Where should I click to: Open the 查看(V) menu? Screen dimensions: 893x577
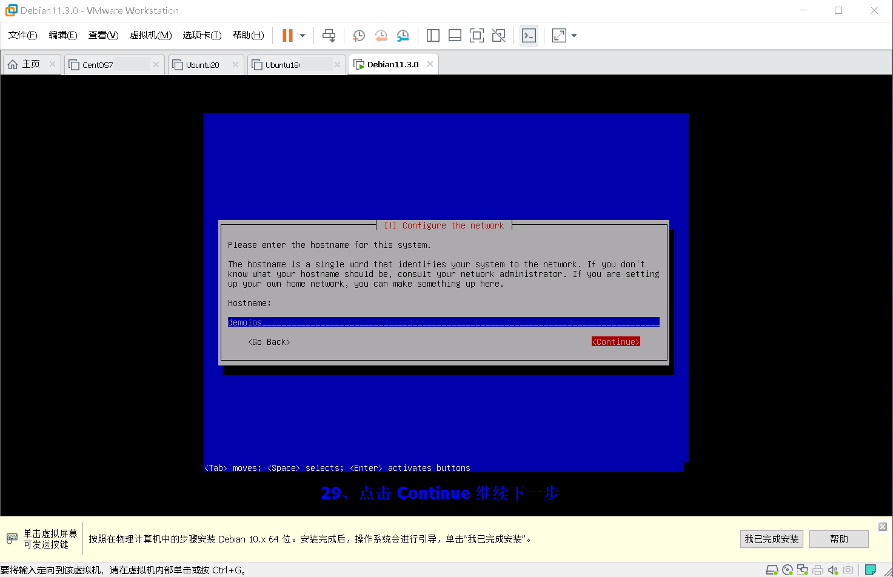coord(103,35)
